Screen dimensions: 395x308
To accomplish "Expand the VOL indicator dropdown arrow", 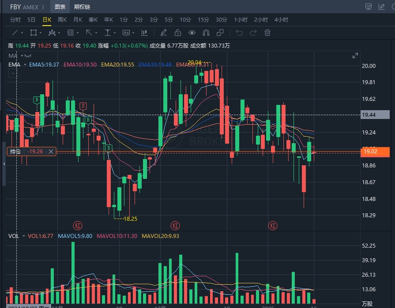I will pyautogui.click(x=23, y=236).
